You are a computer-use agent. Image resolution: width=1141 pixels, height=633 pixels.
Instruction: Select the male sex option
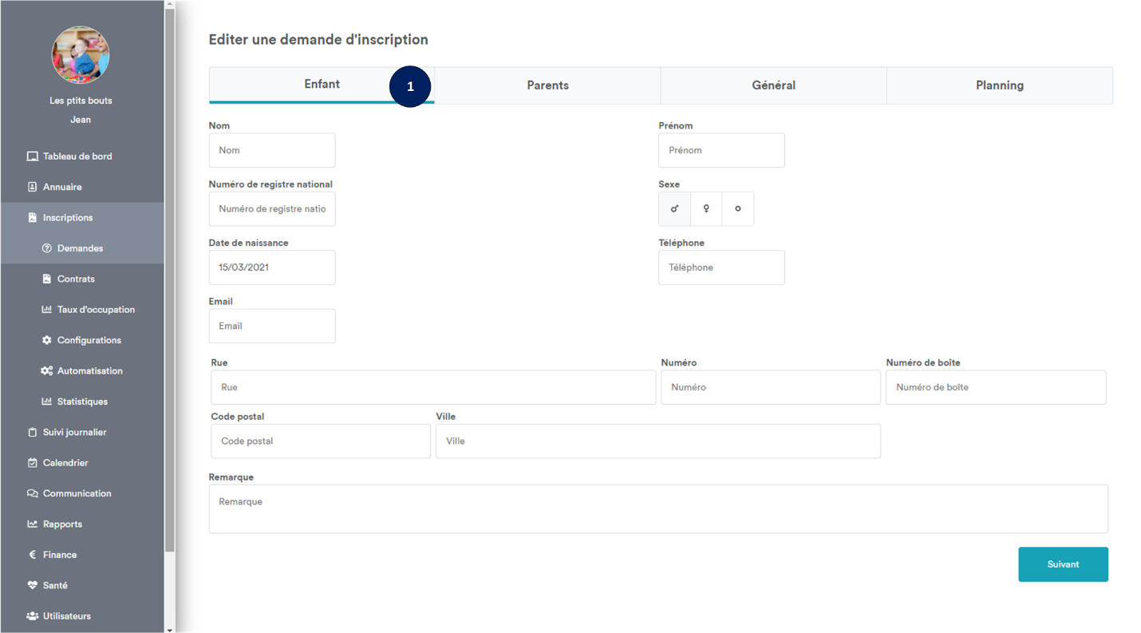(x=674, y=209)
